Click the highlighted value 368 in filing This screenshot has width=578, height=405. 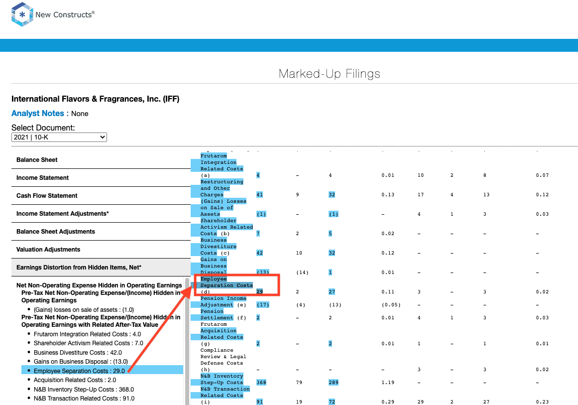point(261,383)
